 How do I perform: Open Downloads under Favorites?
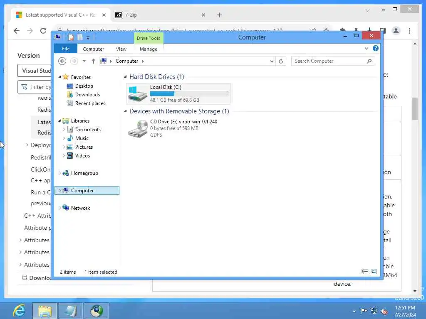pos(87,95)
